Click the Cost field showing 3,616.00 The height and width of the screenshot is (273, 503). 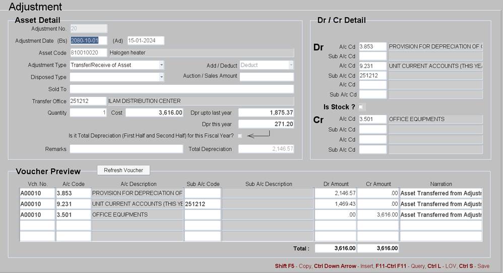tap(154, 113)
